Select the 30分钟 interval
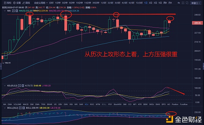This screenshot has width=204, height=125. coord(96,3)
